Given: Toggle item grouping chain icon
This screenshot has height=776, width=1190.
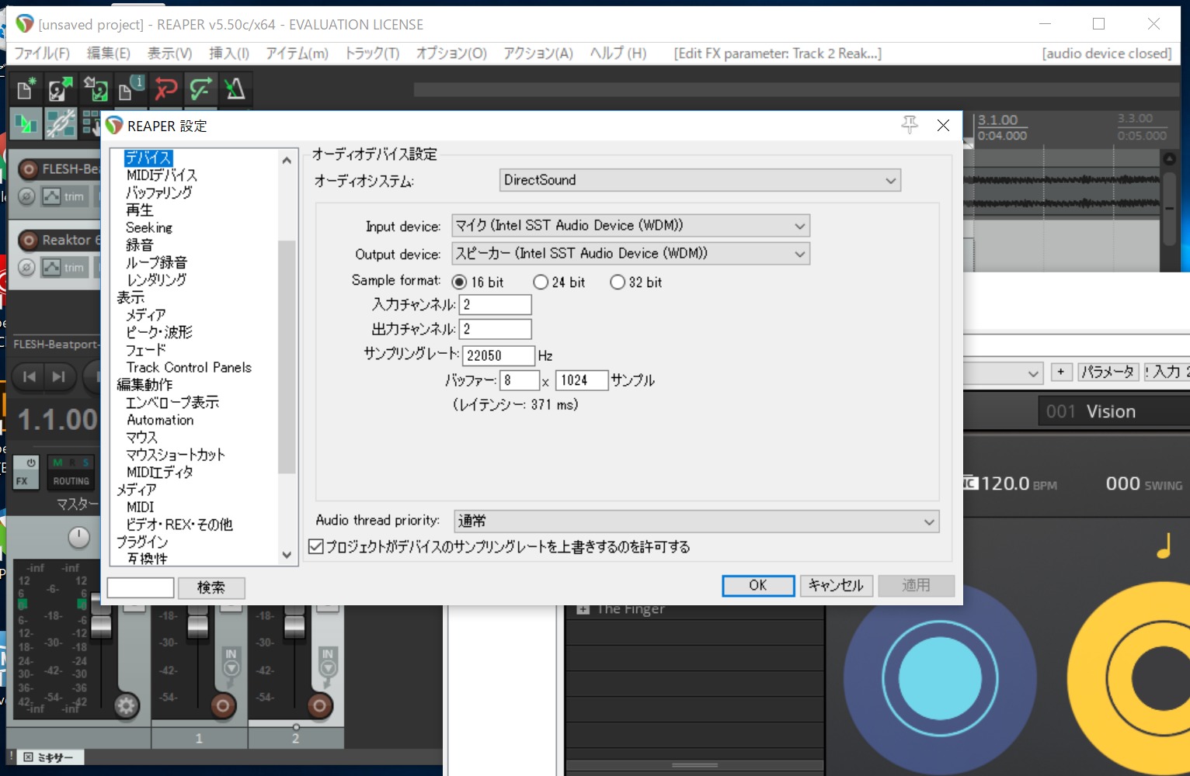Looking at the screenshot, I should tap(61, 123).
